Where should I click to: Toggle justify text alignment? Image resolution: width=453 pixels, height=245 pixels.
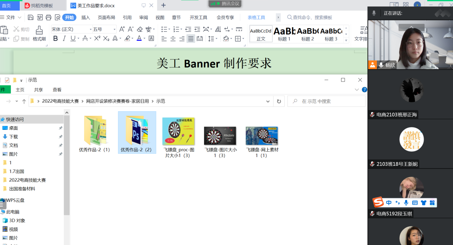[191, 39]
